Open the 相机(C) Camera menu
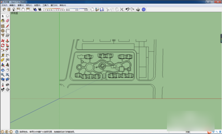This screenshot has height=134, width=222. [x=29, y=5]
